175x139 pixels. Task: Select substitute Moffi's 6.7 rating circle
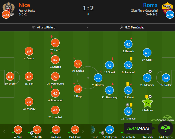38,130
